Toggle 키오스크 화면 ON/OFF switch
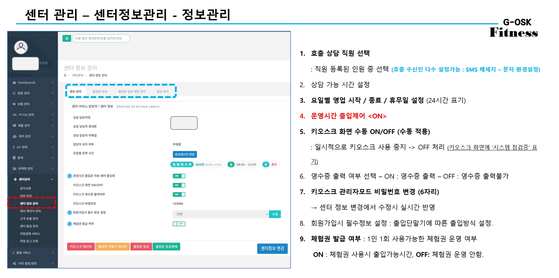The width and height of the screenshot is (559, 278). [179, 185]
